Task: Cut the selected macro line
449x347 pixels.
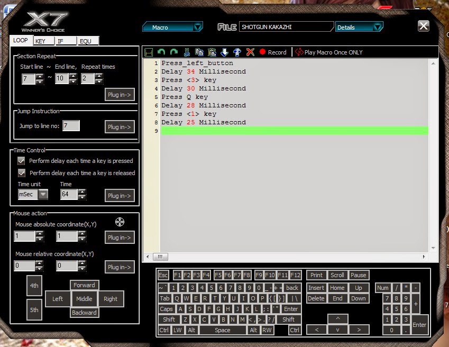Action: [187, 52]
